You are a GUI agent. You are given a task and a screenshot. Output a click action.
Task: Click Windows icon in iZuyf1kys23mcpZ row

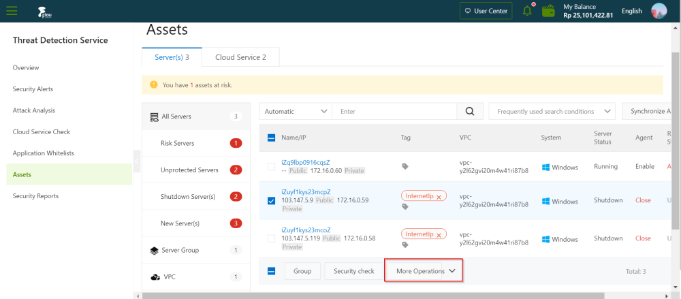coord(546,202)
